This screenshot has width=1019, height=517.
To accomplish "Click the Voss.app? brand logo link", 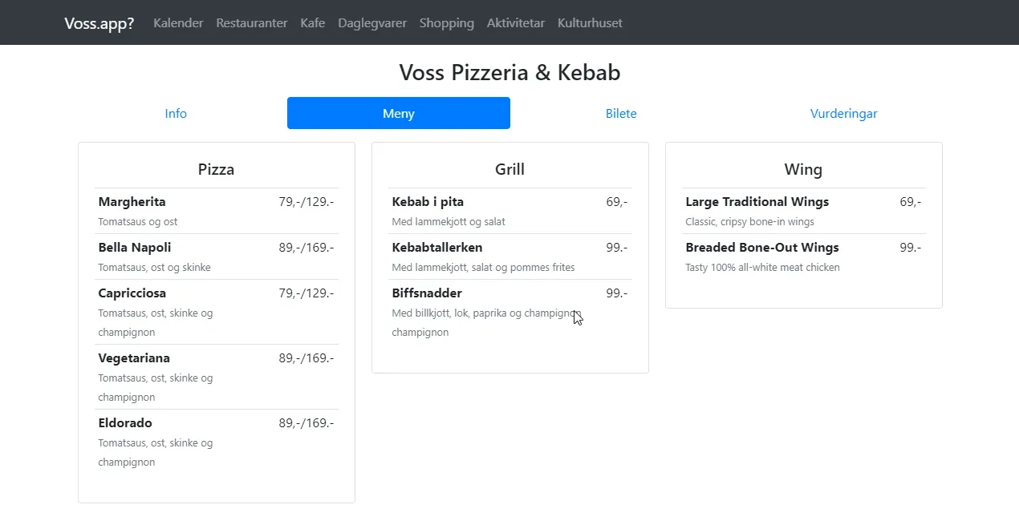I will (x=99, y=23).
